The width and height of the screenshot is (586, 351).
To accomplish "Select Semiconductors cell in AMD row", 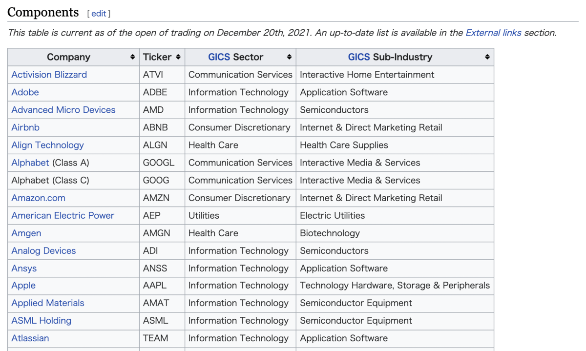I will point(395,110).
